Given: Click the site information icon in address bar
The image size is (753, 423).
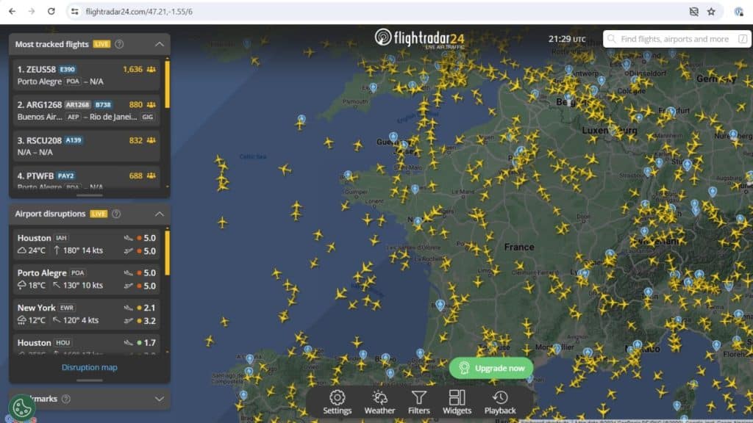Looking at the screenshot, I should point(74,12).
